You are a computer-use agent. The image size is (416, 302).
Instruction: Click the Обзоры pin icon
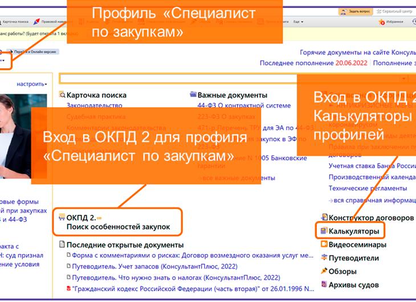(x=324, y=271)
